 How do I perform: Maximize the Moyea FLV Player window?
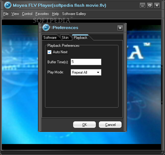[x=150, y=5]
